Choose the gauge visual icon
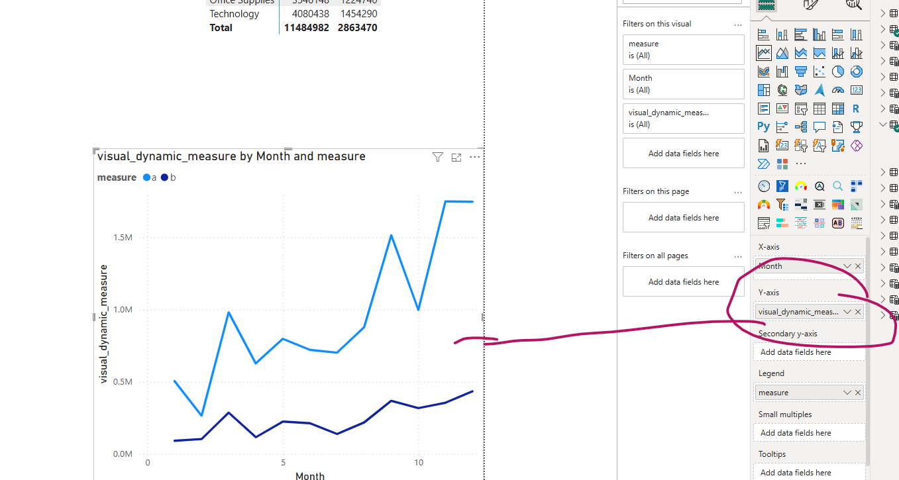This screenshot has width=899, height=480. click(x=838, y=90)
